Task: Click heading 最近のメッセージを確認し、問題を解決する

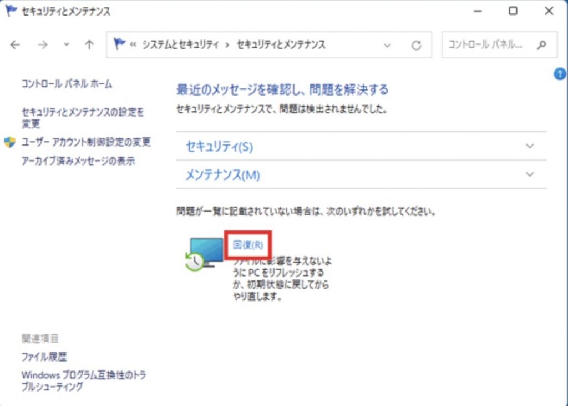Action: [282, 89]
